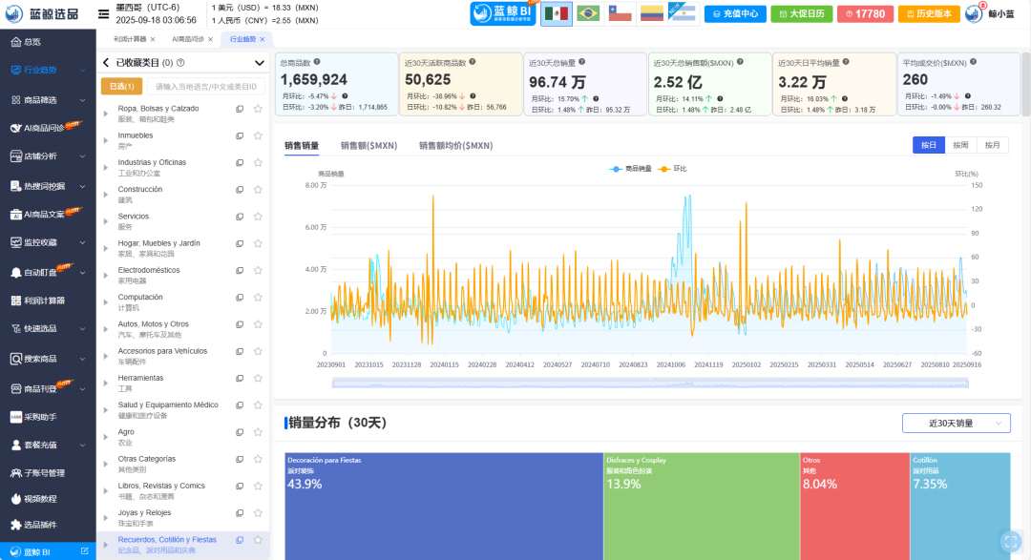Click the chart date range slider

(x=649, y=383)
